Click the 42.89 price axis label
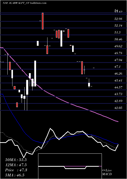127x179 pixels. pos(118,101)
